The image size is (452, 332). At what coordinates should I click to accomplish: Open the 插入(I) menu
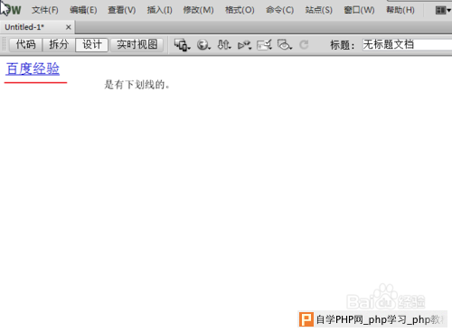pyautogui.click(x=159, y=10)
